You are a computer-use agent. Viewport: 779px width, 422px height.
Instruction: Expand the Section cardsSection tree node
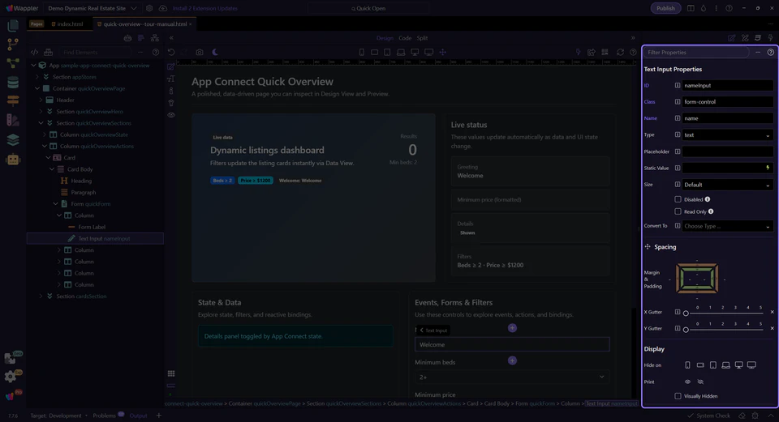(x=41, y=296)
